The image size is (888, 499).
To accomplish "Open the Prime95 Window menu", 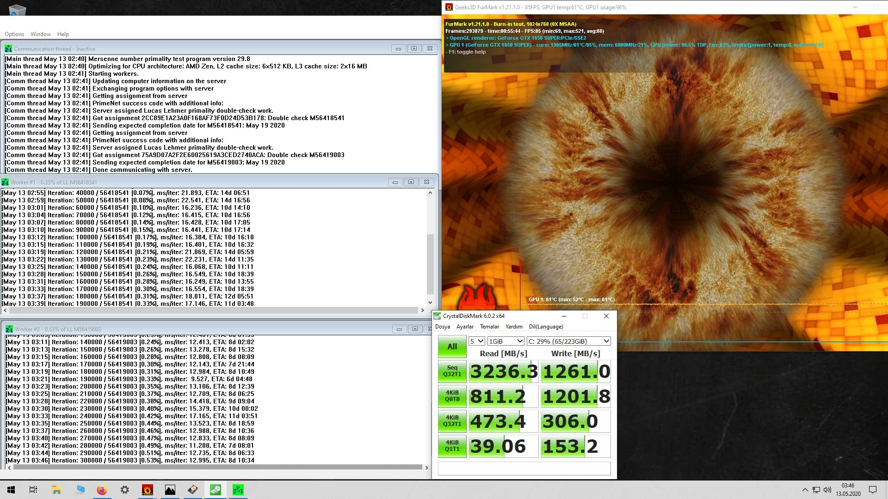I will coord(41,34).
